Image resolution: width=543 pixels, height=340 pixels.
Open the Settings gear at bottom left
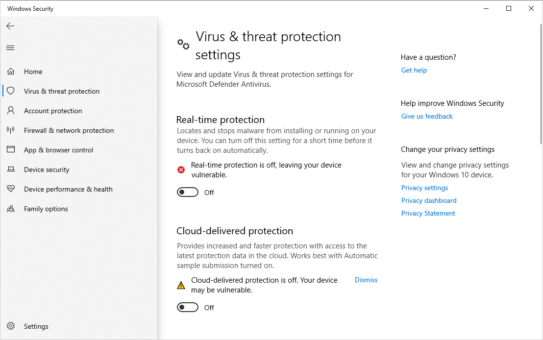[11, 326]
